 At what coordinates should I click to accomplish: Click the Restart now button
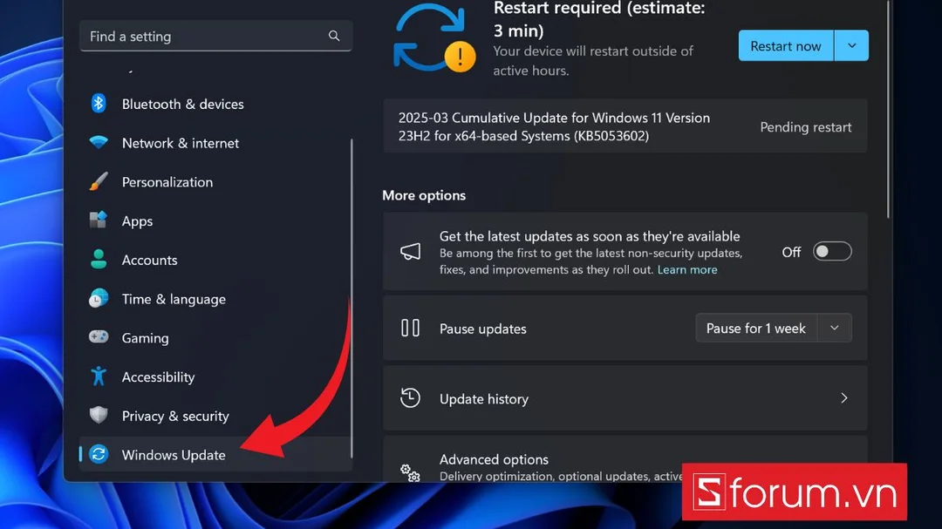786,45
